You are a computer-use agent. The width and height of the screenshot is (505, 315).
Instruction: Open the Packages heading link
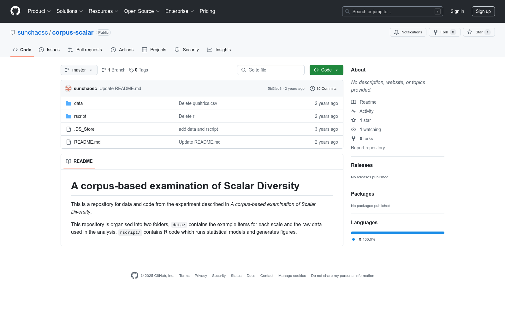click(x=362, y=194)
